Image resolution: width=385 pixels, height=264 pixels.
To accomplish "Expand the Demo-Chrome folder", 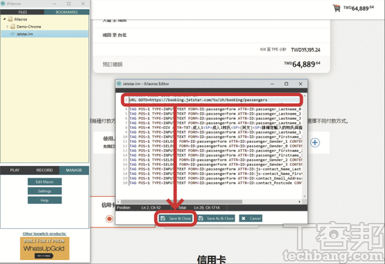I will click(x=7, y=26).
